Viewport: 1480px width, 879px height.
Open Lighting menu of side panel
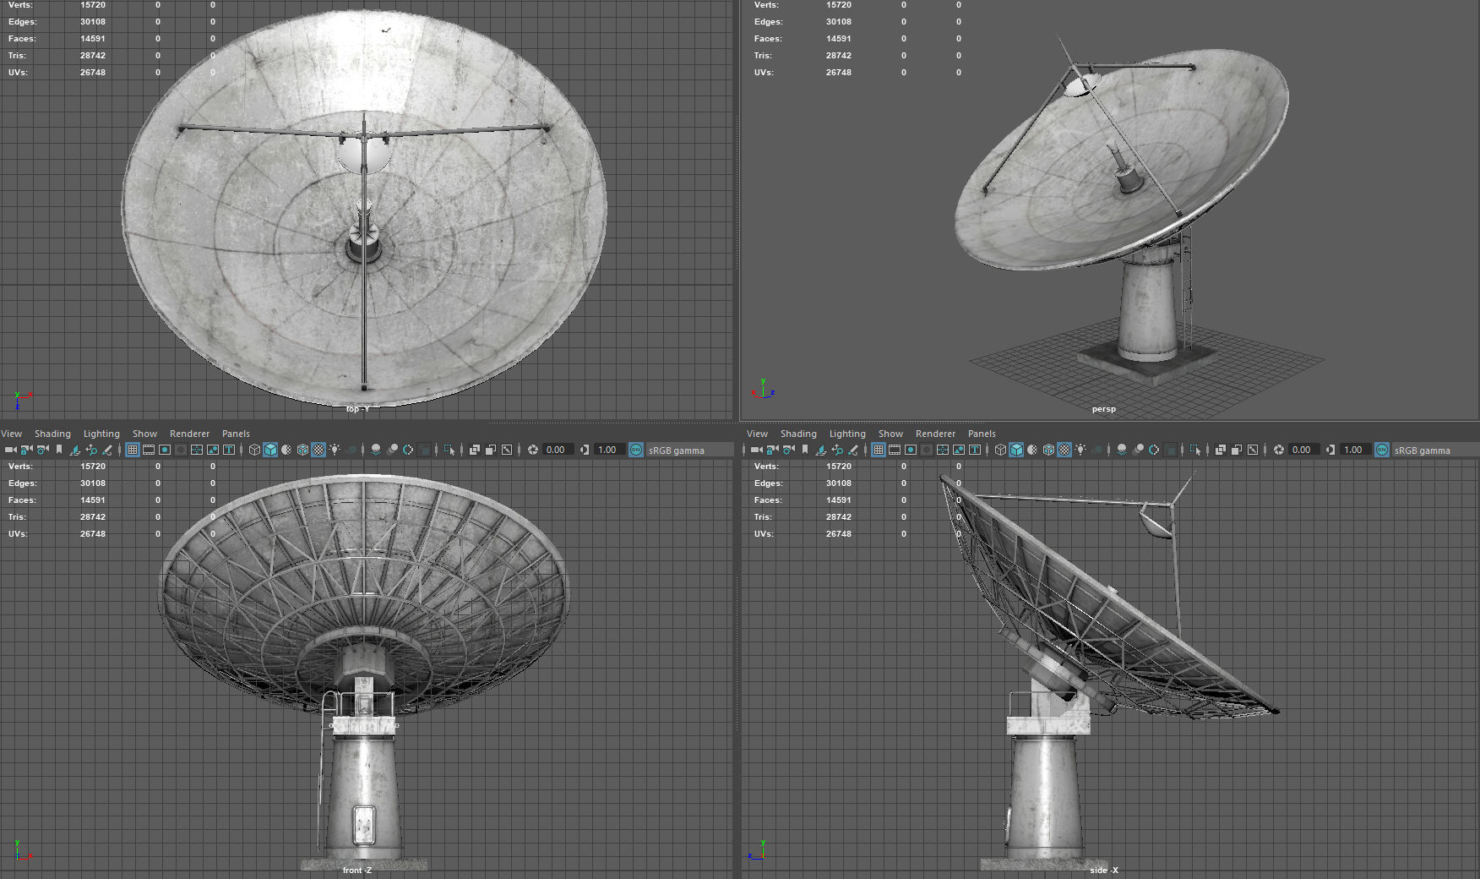[847, 434]
